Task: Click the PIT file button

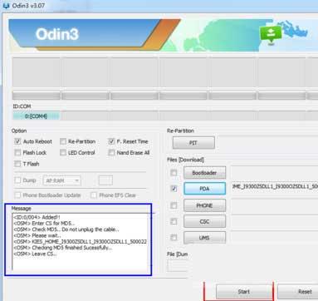Action: (193, 143)
